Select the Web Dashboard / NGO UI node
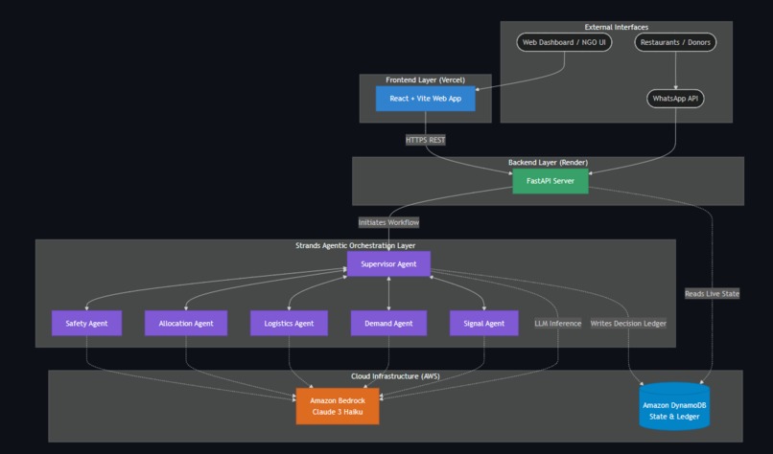 coord(564,42)
